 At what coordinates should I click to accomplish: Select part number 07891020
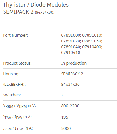pyautogui.click(x=71, y=41)
